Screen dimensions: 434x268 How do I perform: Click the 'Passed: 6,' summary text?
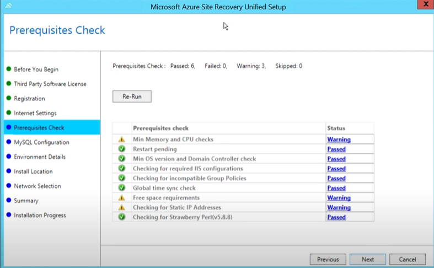[x=183, y=66]
